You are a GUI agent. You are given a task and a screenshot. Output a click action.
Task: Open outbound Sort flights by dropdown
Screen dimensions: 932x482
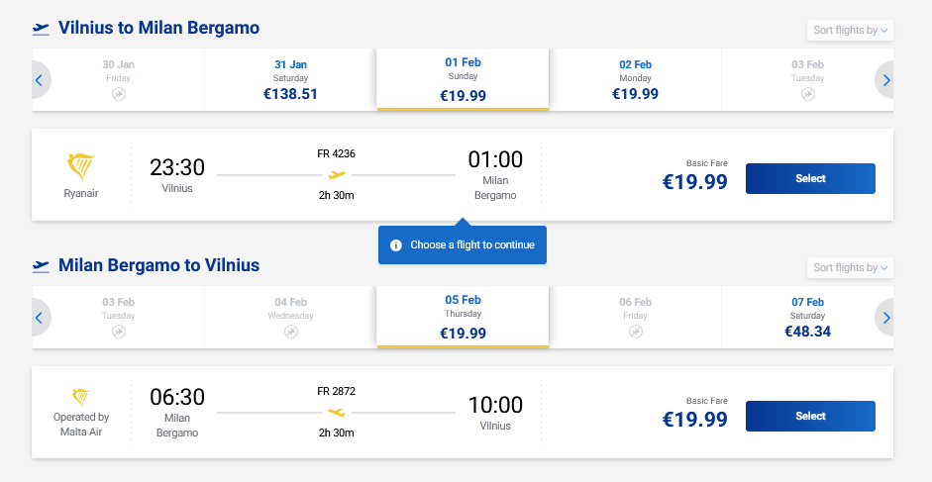851,30
